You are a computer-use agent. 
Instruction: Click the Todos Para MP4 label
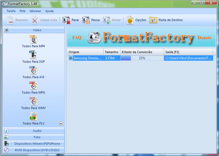(33, 46)
